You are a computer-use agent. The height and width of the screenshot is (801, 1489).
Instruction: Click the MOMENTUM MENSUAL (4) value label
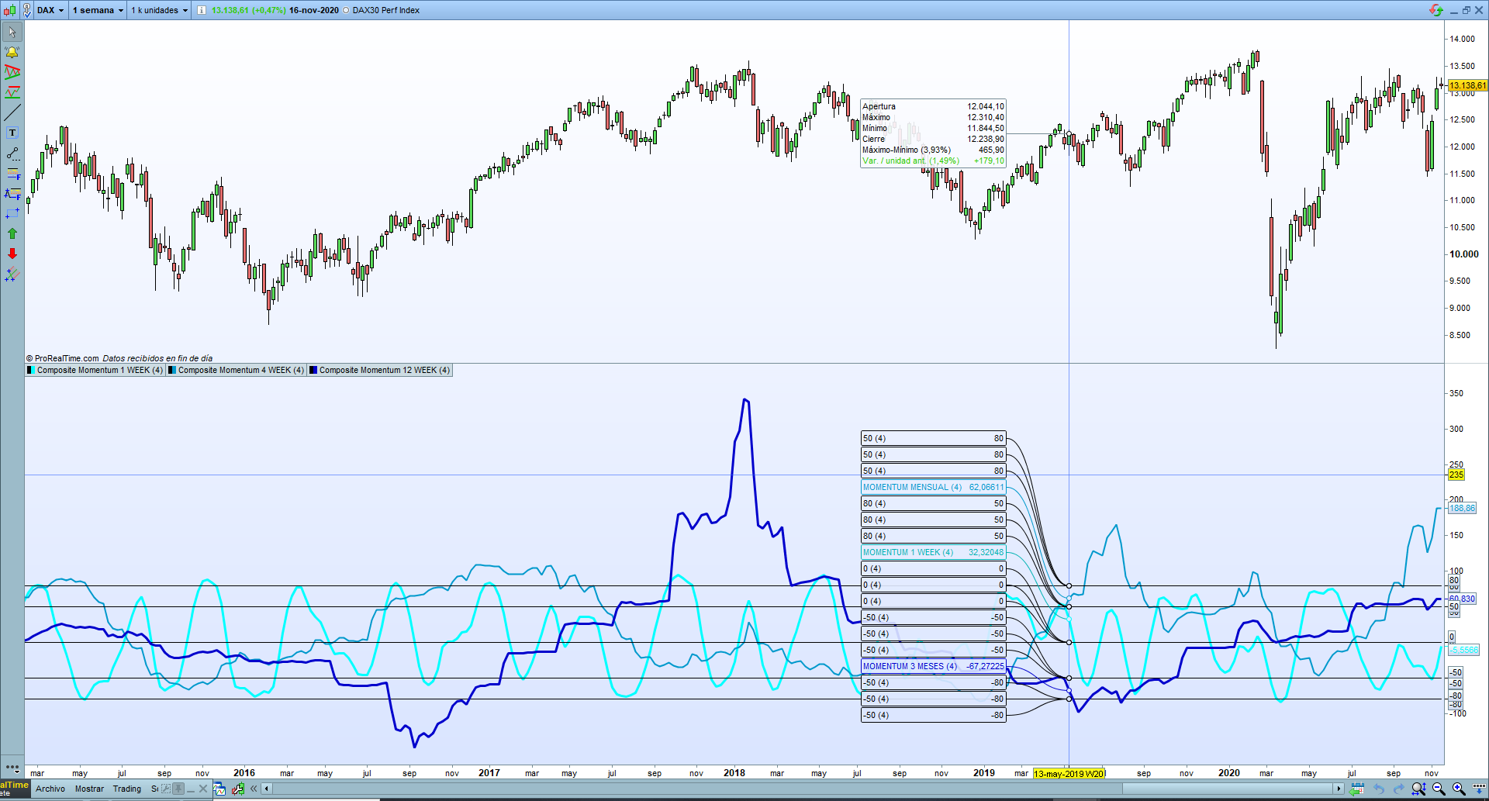tap(933, 487)
